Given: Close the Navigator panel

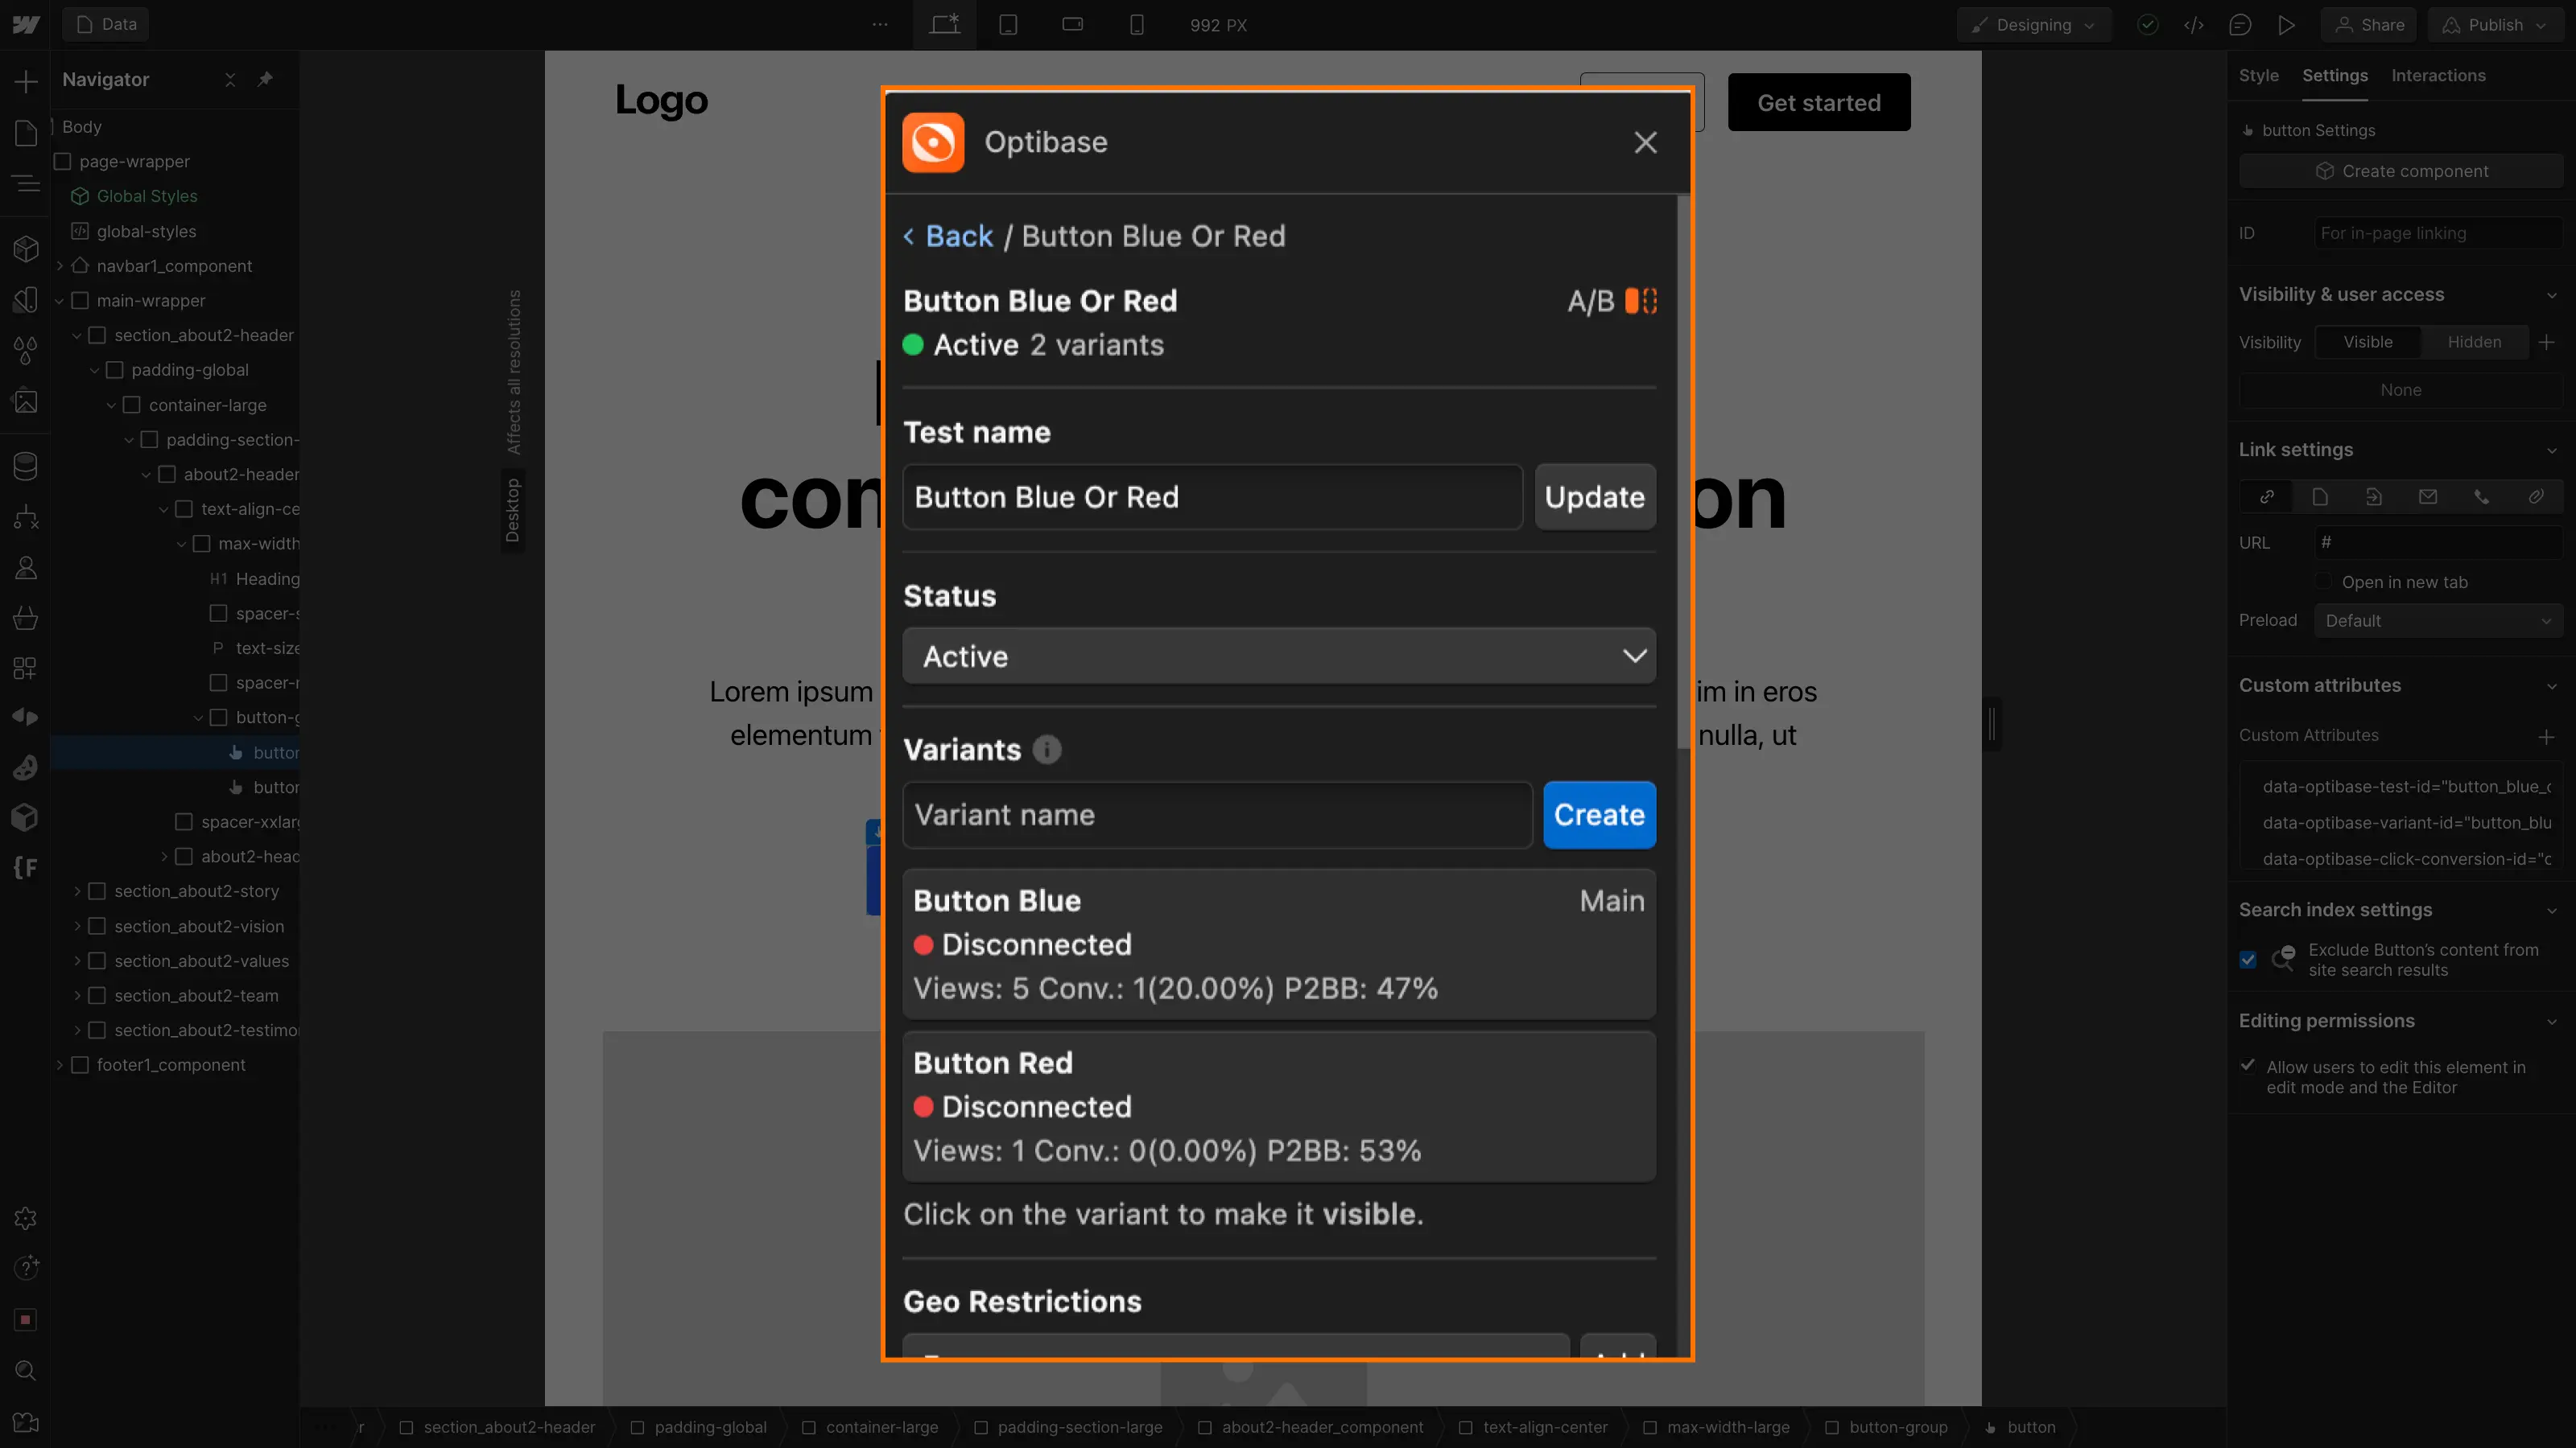Looking at the screenshot, I should [230, 79].
